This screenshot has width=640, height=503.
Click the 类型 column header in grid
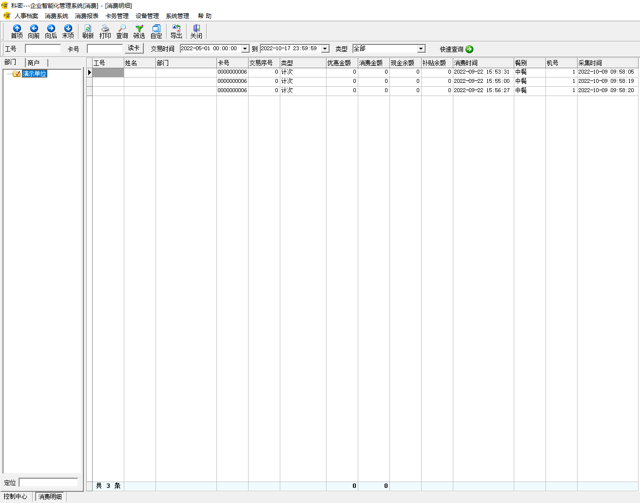[x=303, y=63]
